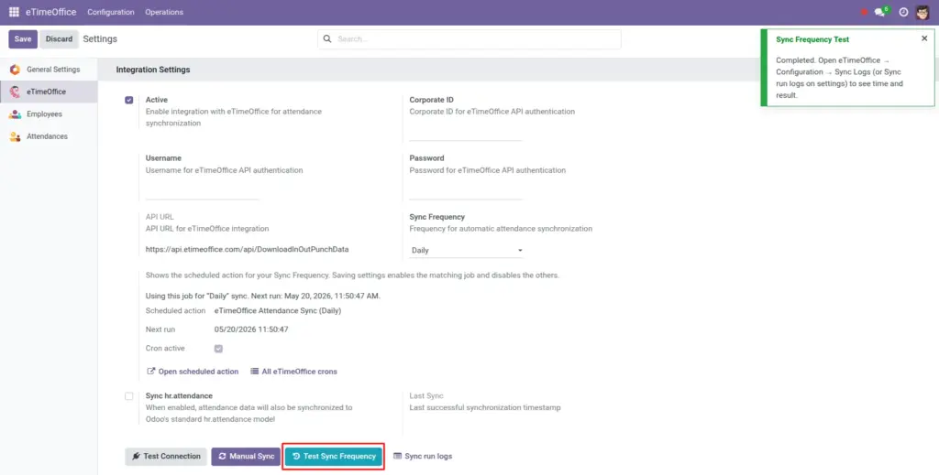Image resolution: width=939 pixels, height=475 pixels.
Task: Click the General Settings sidebar icon
Action: [15, 70]
